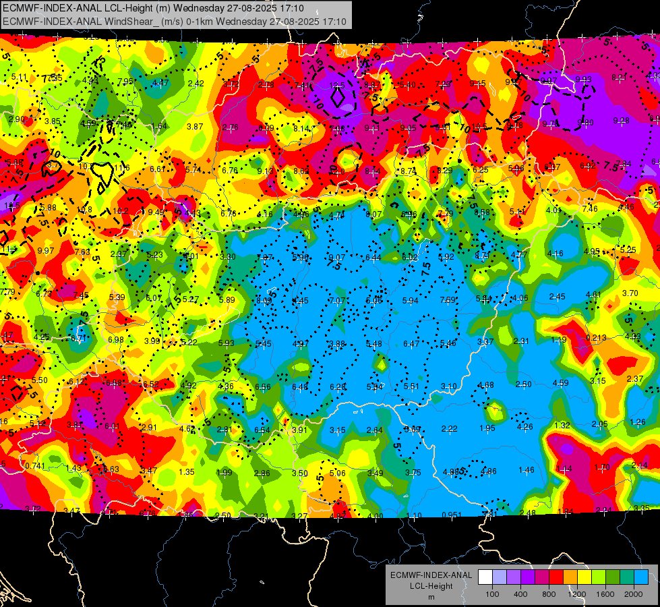The image size is (660, 607).
Task: Click the grid value 7.95
Action: 125,82
